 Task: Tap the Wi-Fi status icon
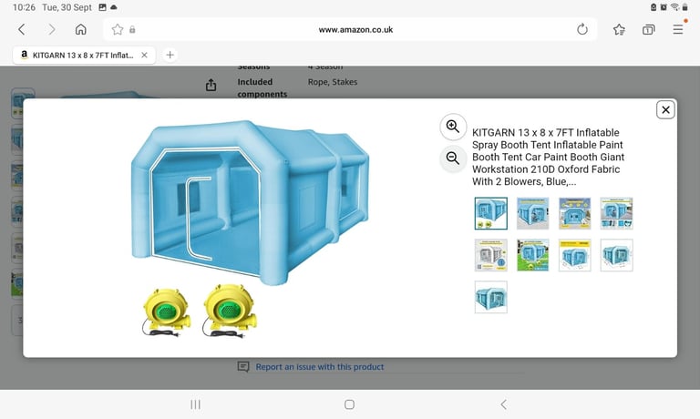coord(674,7)
